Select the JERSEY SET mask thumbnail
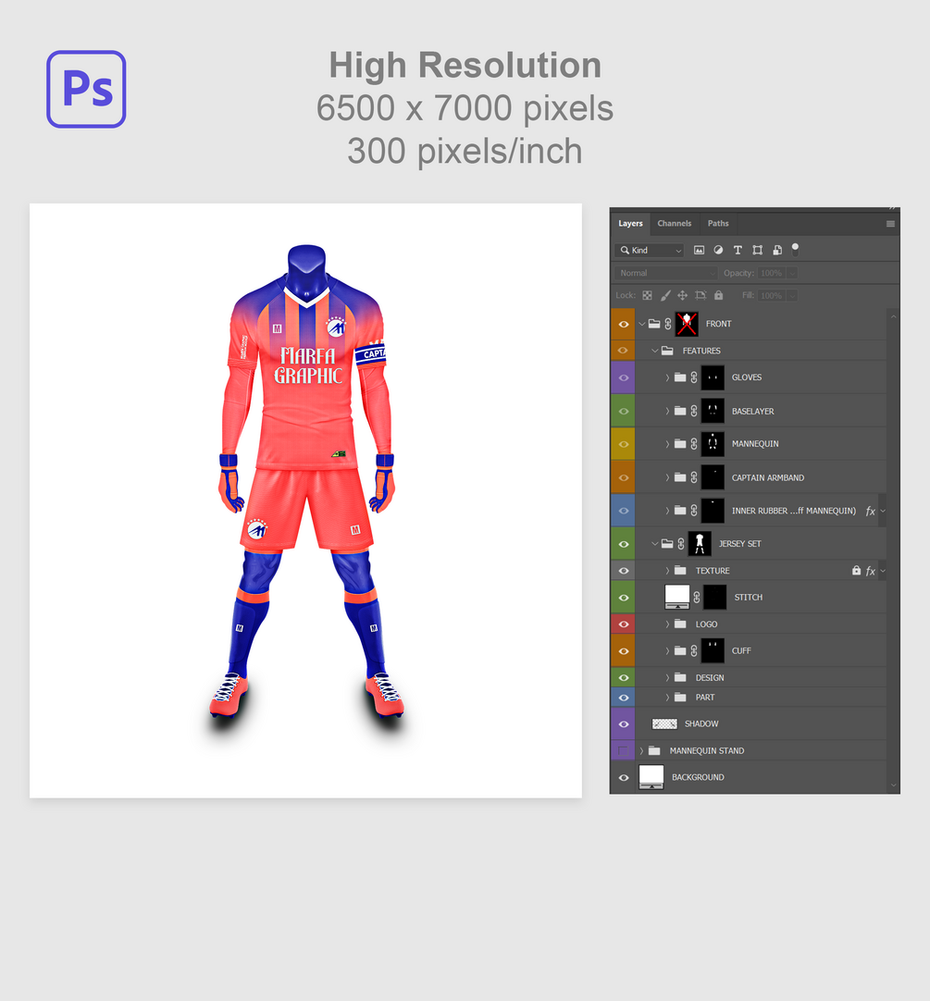 click(x=700, y=544)
